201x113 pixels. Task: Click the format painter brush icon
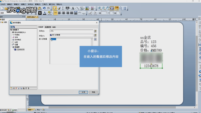[59, 8]
